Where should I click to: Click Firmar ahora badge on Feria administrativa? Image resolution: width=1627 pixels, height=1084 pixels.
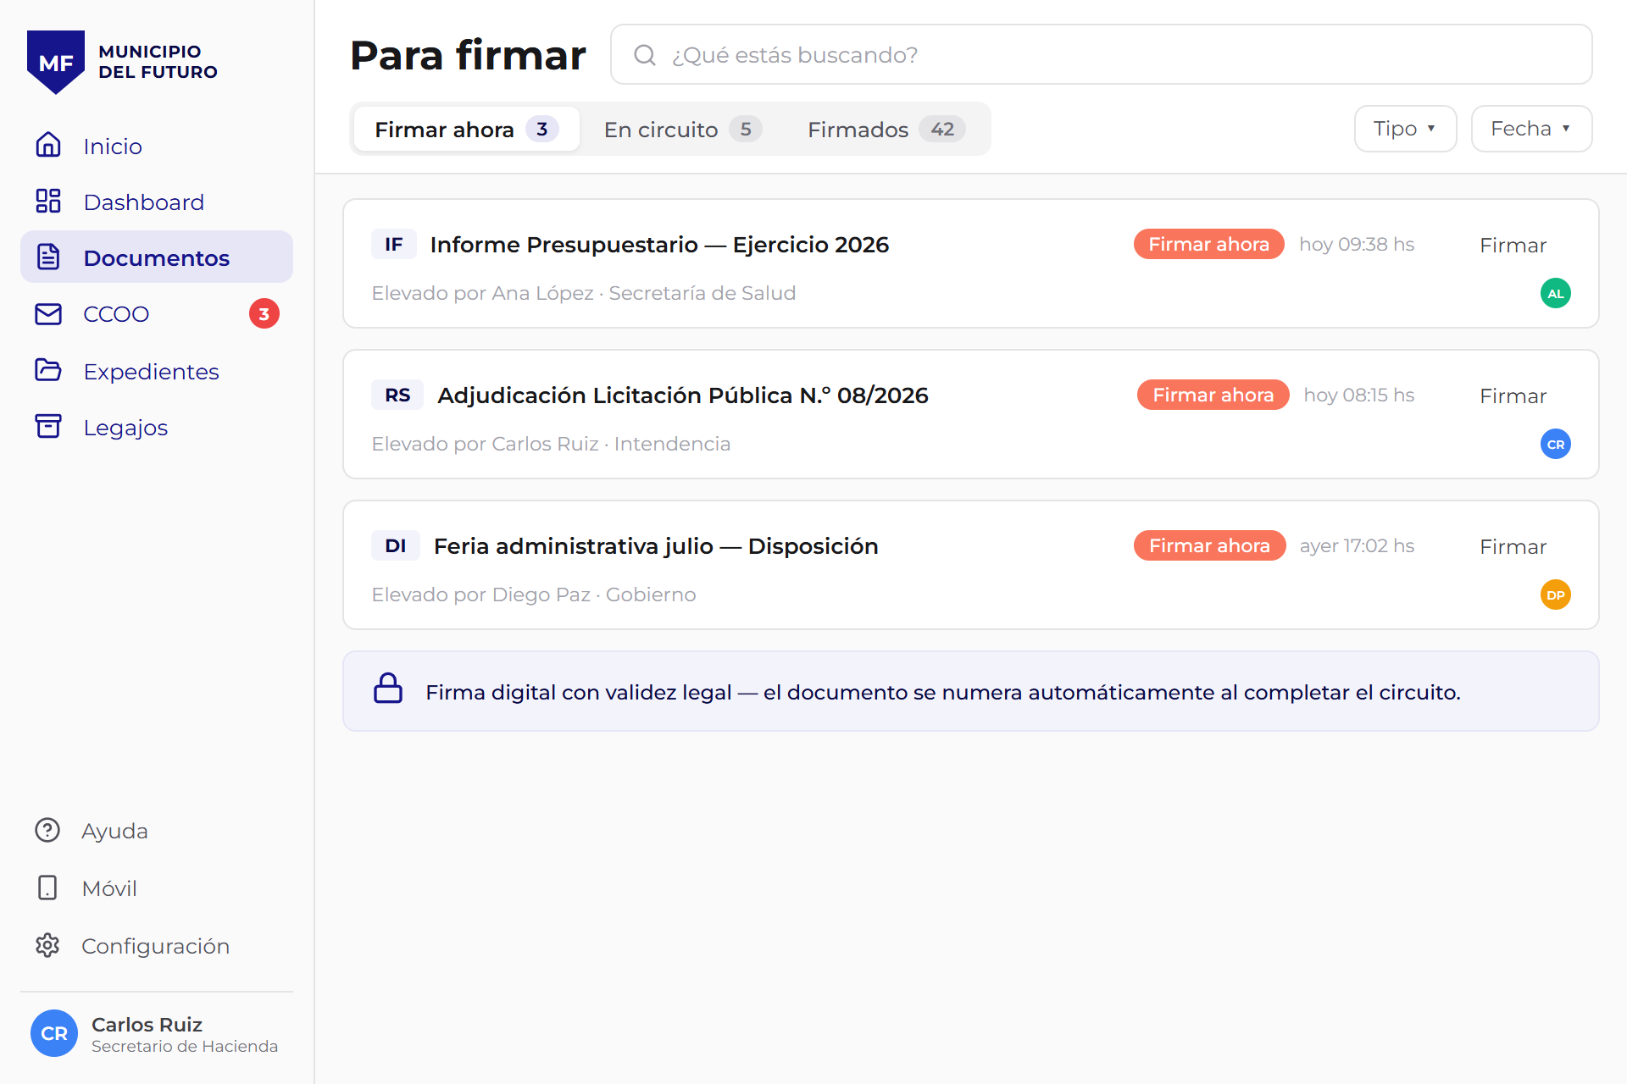click(x=1210, y=545)
